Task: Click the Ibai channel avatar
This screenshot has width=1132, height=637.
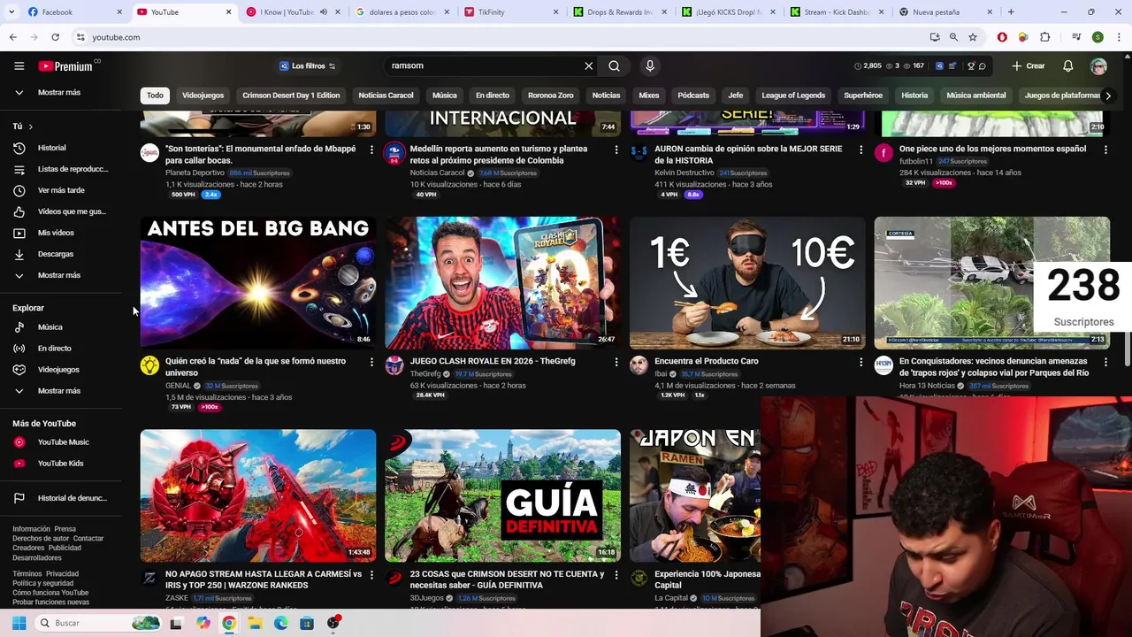Action: point(639,365)
